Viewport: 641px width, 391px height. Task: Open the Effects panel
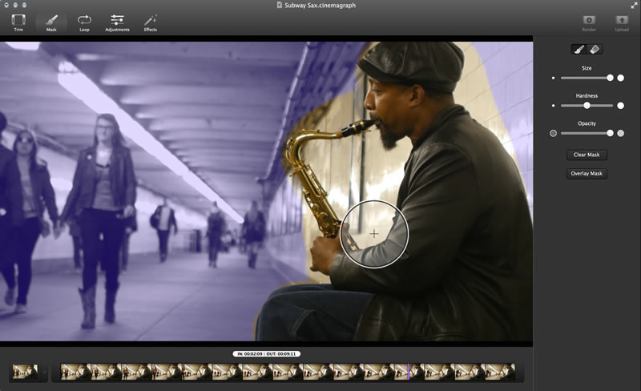point(150,22)
